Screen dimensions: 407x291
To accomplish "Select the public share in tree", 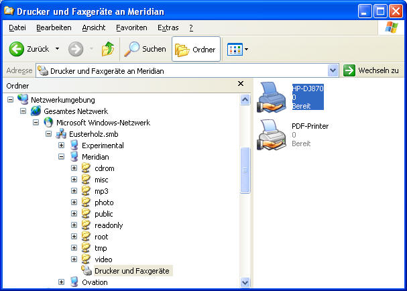I will 103,214.
